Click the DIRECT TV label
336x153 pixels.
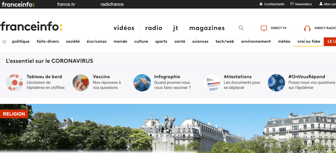point(279,28)
